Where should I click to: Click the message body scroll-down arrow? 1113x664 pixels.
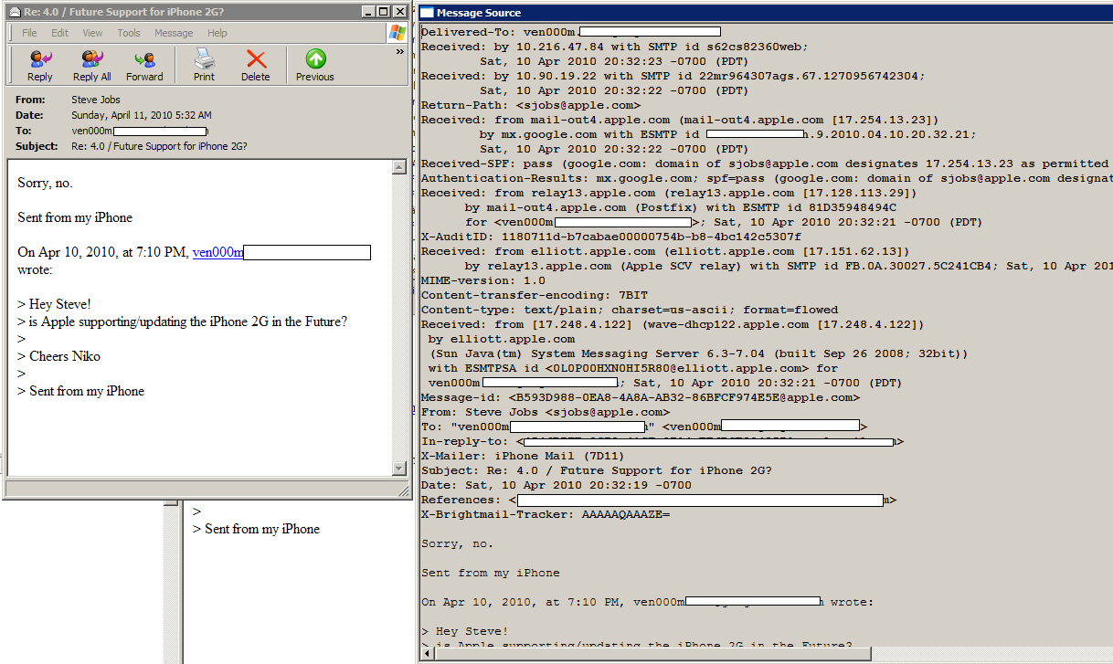click(398, 469)
